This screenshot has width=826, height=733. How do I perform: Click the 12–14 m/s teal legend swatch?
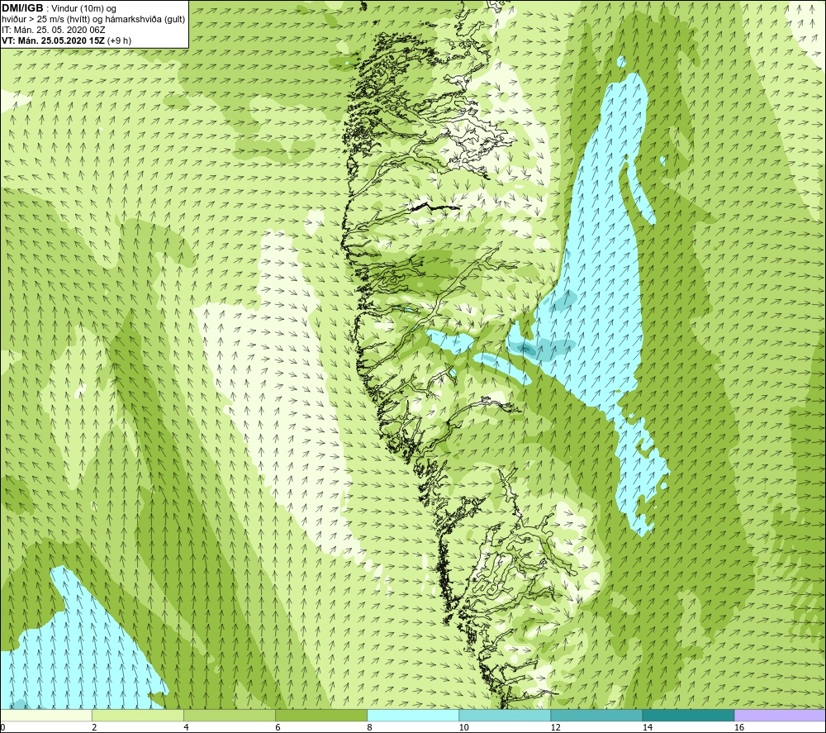point(596,716)
